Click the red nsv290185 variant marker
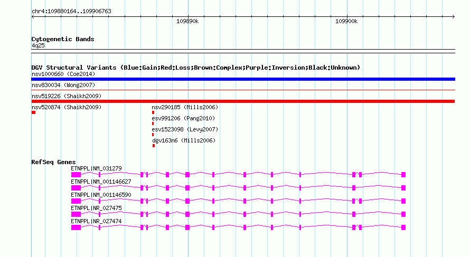Viewport: 470px width, 257px height. (153, 112)
